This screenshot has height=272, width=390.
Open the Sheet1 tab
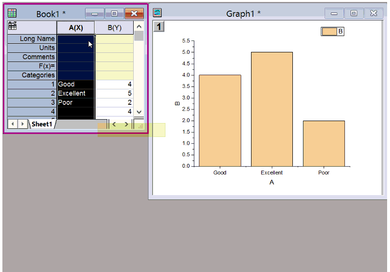[x=42, y=124]
